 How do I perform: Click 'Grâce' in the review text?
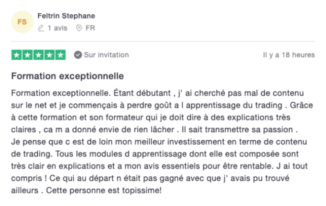coord(301,105)
